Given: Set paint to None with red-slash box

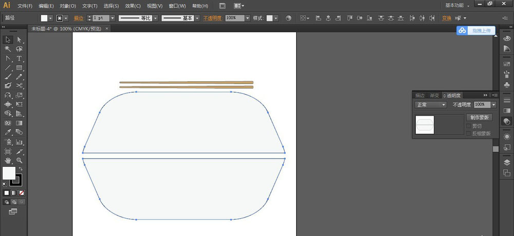Looking at the screenshot, I should [21, 193].
